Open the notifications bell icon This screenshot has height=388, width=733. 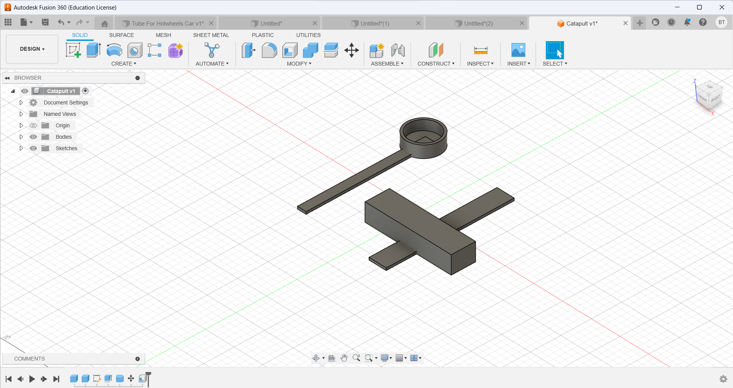(x=687, y=22)
